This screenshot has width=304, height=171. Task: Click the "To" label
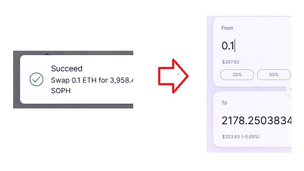[x=225, y=103]
